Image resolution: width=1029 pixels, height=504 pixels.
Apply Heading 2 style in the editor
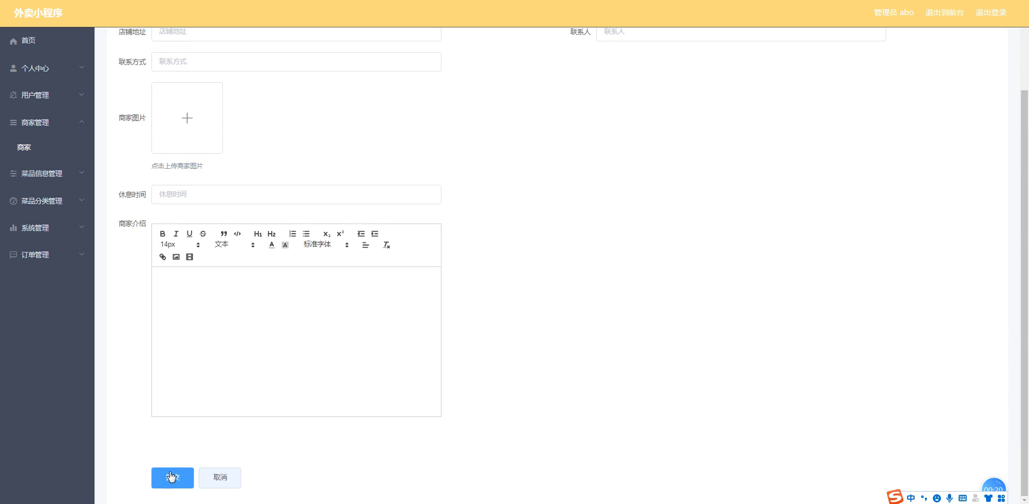click(x=272, y=234)
